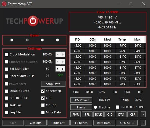Select the second Game profile radio button

pyautogui.click(x=27, y=40)
